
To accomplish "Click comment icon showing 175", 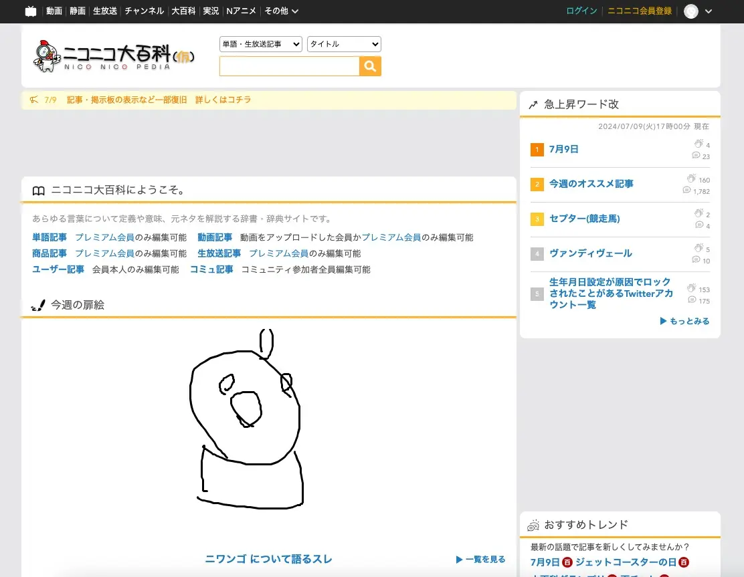I will [692, 300].
